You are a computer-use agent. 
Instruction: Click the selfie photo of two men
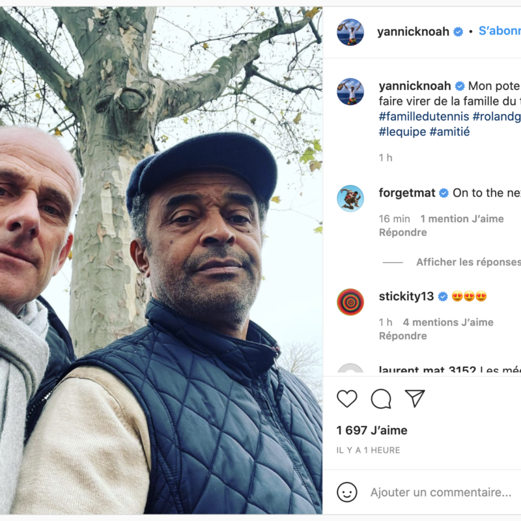coord(161,260)
